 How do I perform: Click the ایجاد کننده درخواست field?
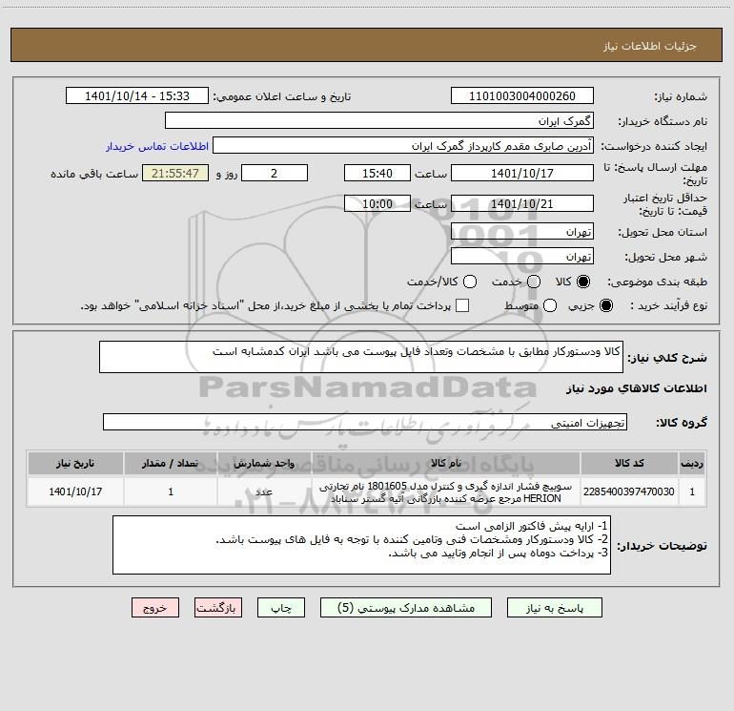tap(403, 146)
